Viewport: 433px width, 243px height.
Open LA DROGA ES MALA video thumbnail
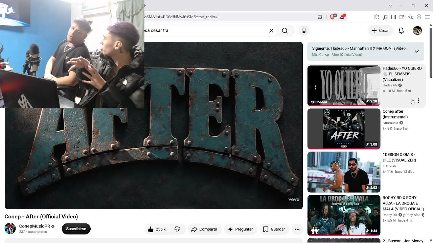pyautogui.click(x=344, y=215)
